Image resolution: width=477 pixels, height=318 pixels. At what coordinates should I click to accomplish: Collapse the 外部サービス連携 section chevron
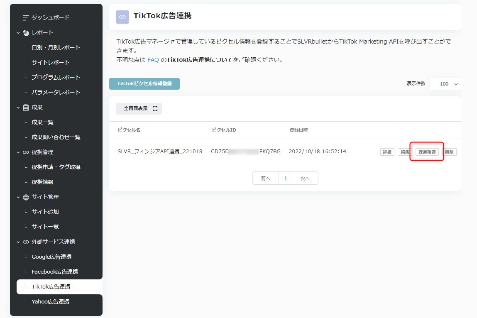tap(18, 242)
